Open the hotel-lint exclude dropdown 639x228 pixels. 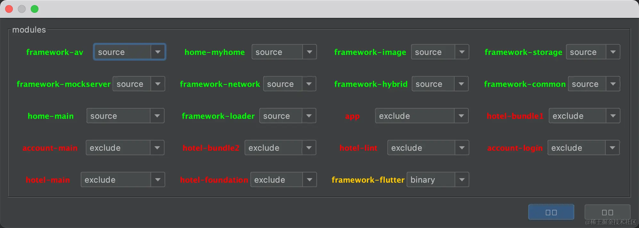[428, 148]
